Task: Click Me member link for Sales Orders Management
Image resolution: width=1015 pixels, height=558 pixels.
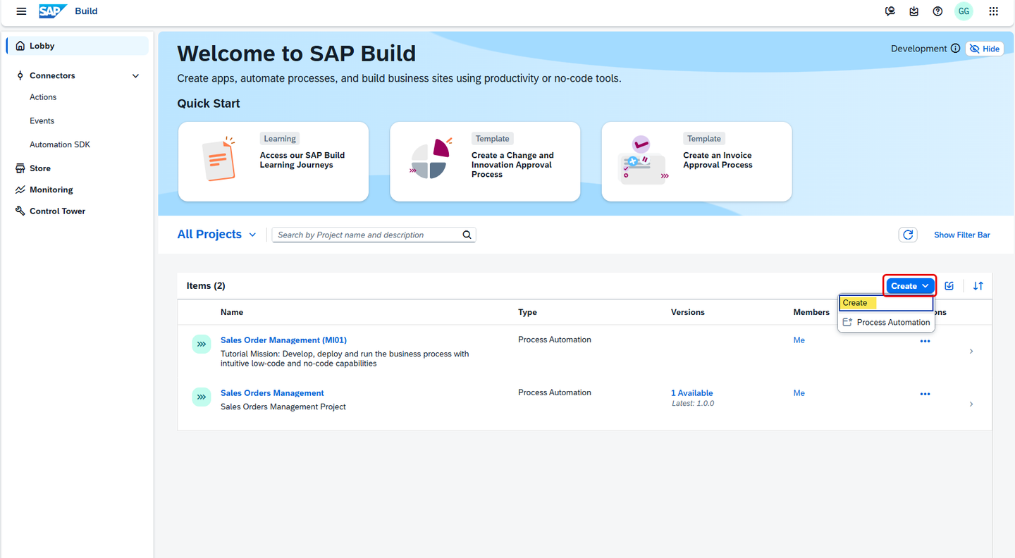Action: [x=799, y=393]
